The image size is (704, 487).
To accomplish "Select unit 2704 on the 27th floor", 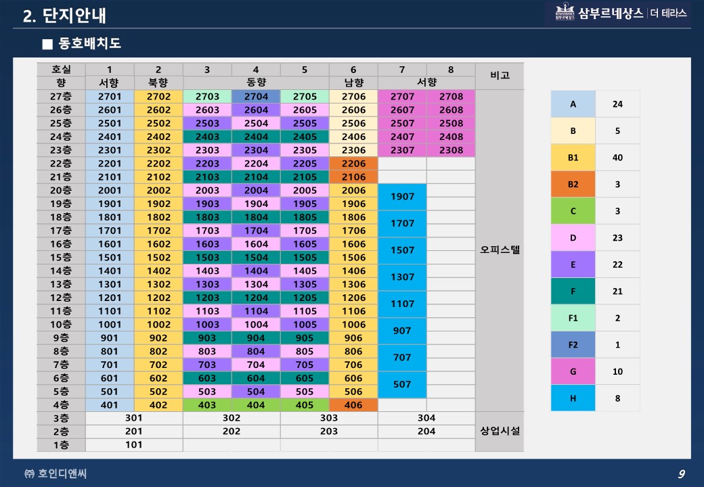I will click(x=256, y=97).
